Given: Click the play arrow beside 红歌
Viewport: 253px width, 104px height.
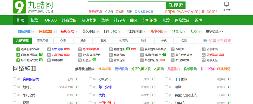Looking at the screenshot, I should pos(200,31).
